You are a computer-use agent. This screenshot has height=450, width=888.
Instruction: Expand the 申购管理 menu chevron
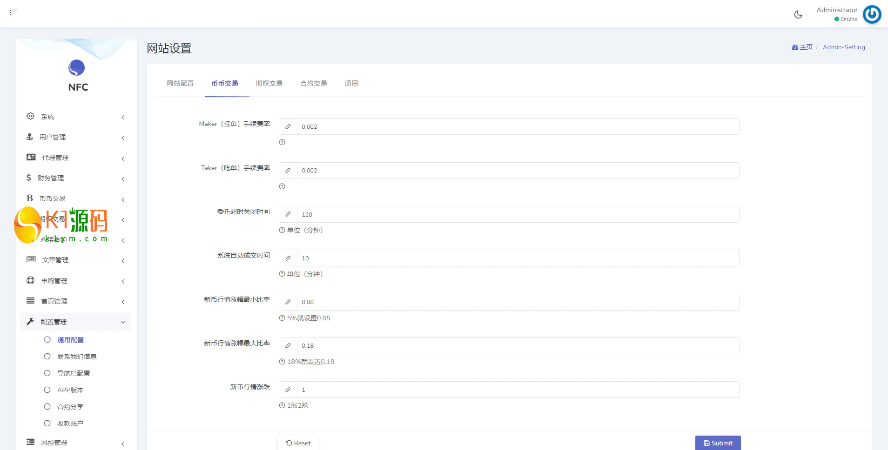click(x=123, y=282)
